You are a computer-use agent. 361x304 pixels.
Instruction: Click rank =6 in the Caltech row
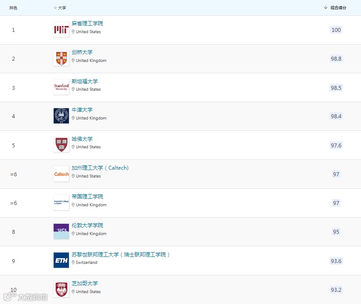tap(14, 174)
